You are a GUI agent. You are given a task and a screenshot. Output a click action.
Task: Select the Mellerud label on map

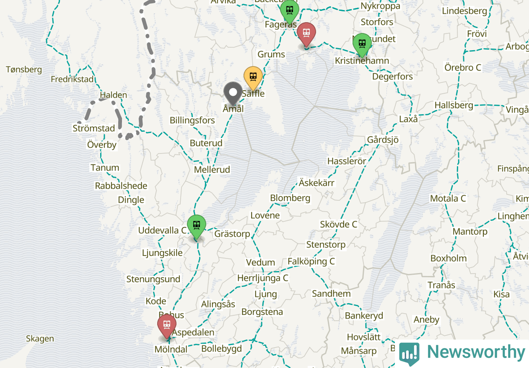point(212,170)
